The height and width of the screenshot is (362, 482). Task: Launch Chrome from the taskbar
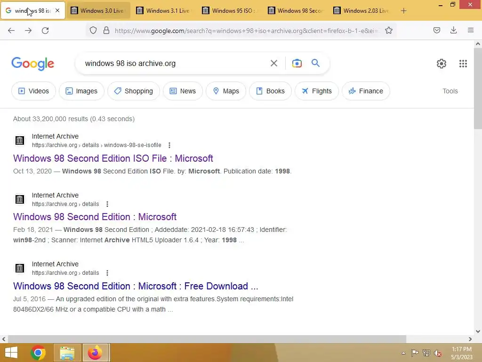coord(38,353)
